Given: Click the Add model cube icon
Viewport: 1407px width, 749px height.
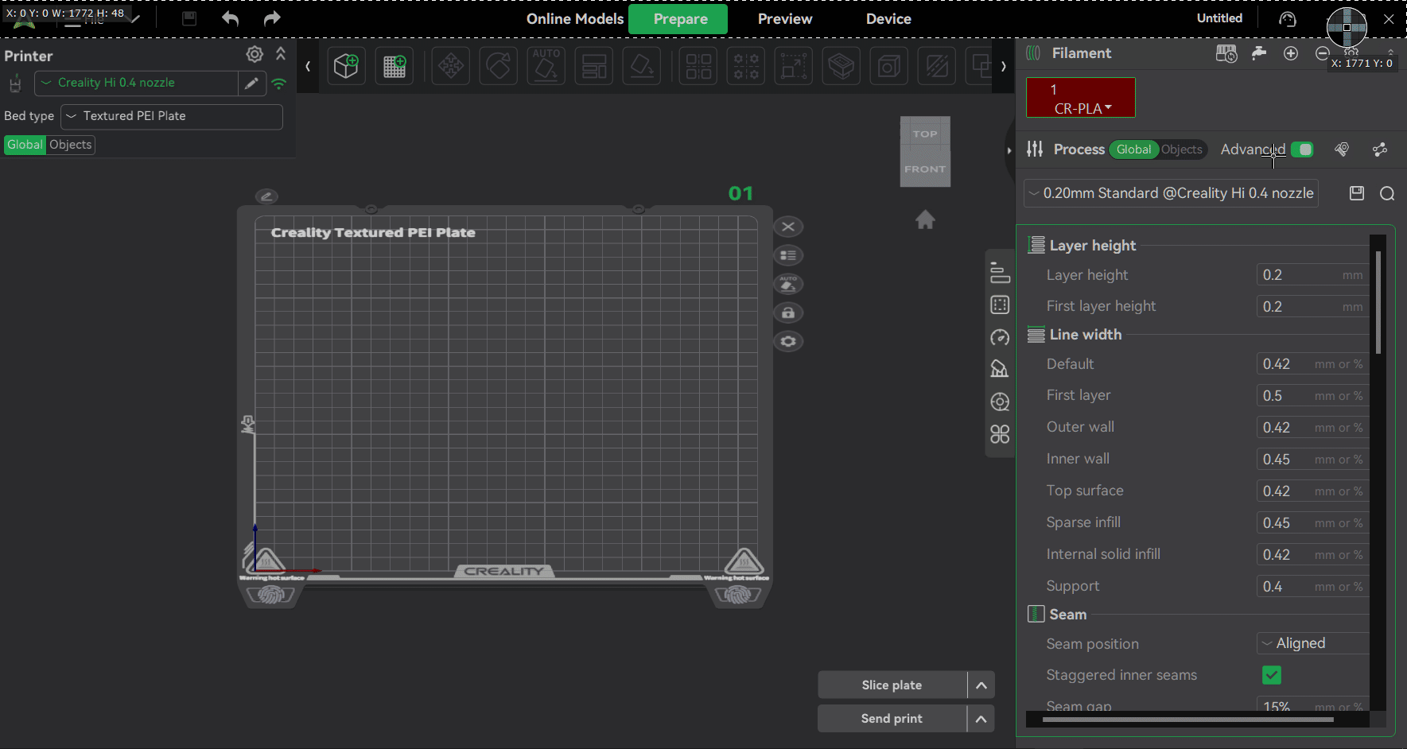Looking at the screenshot, I should [x=346, y=66].
